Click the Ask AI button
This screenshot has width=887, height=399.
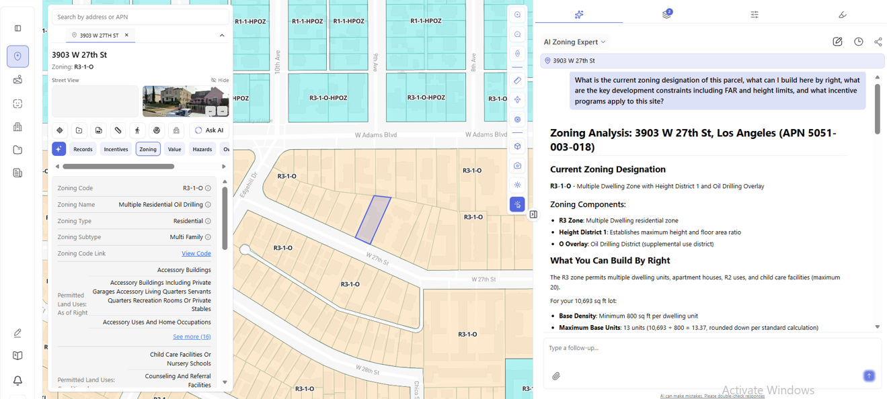coord(209,130)
